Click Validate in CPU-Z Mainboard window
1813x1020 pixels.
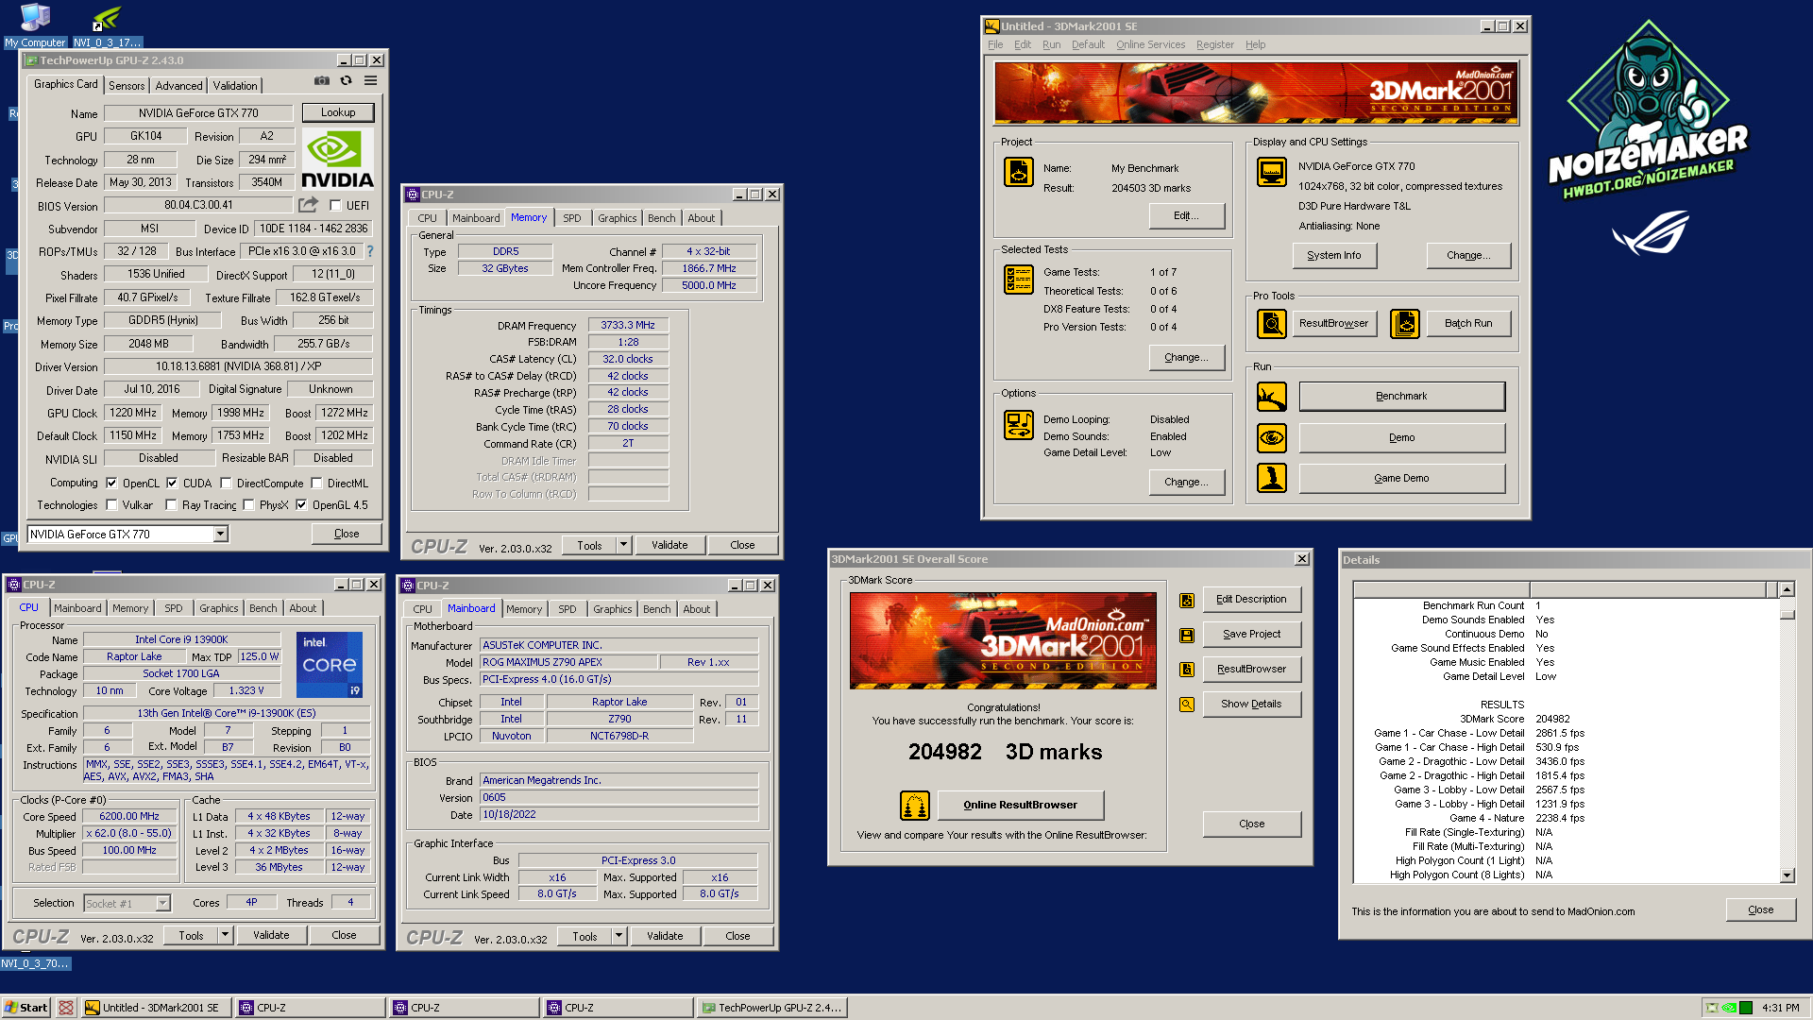pyautogui.click(x=665, y=936)
